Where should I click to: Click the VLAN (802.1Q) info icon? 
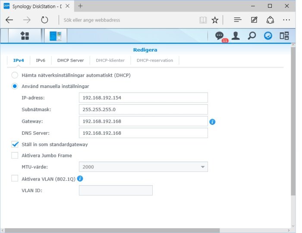pyautogui.click(x=80, y=179)
